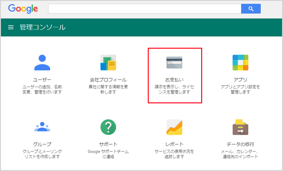This screenshot has width=283, height=171.
Task: Click the 管理コンソール header title
Action: pyautogui.click(x=43, y=27)
